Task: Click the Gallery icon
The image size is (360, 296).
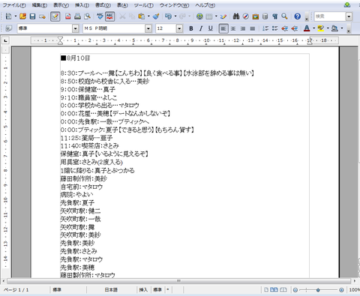Action: click(256, 16)
